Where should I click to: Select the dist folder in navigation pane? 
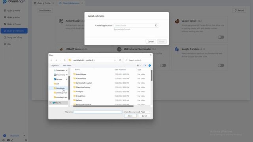(x=57, y=84)
